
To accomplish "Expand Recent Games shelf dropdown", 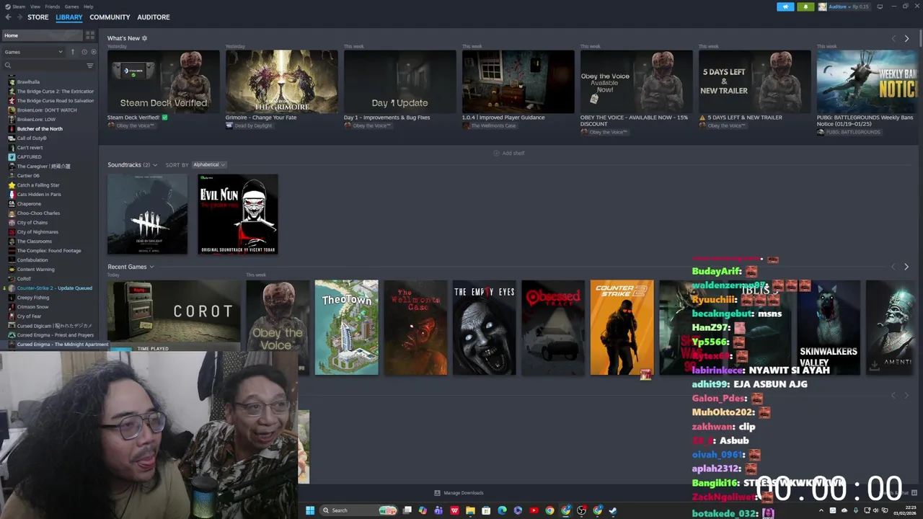I will (151, 267).
